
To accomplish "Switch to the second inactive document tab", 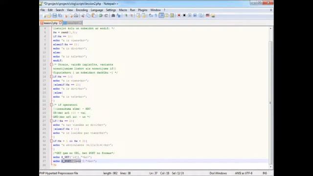I will (73, 23).
